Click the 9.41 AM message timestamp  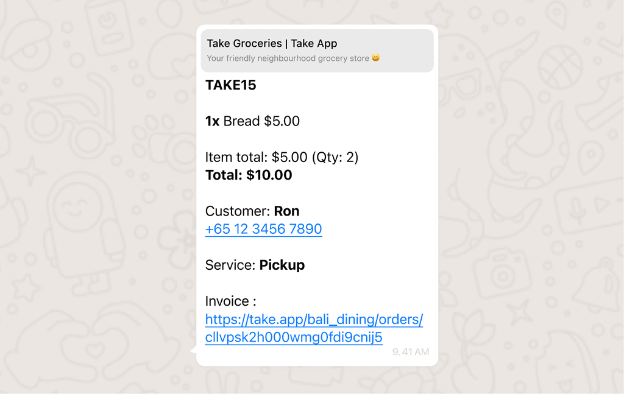point(410,351)
